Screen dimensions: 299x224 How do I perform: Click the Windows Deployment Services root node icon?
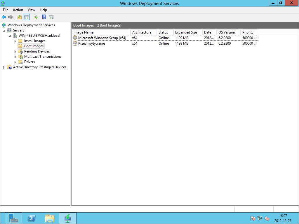(4, 25)
